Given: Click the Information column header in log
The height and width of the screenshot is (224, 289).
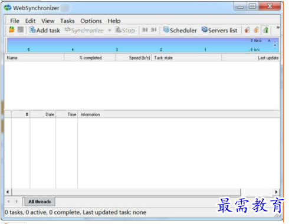Looking at the screenshot, I should point(179,114).
